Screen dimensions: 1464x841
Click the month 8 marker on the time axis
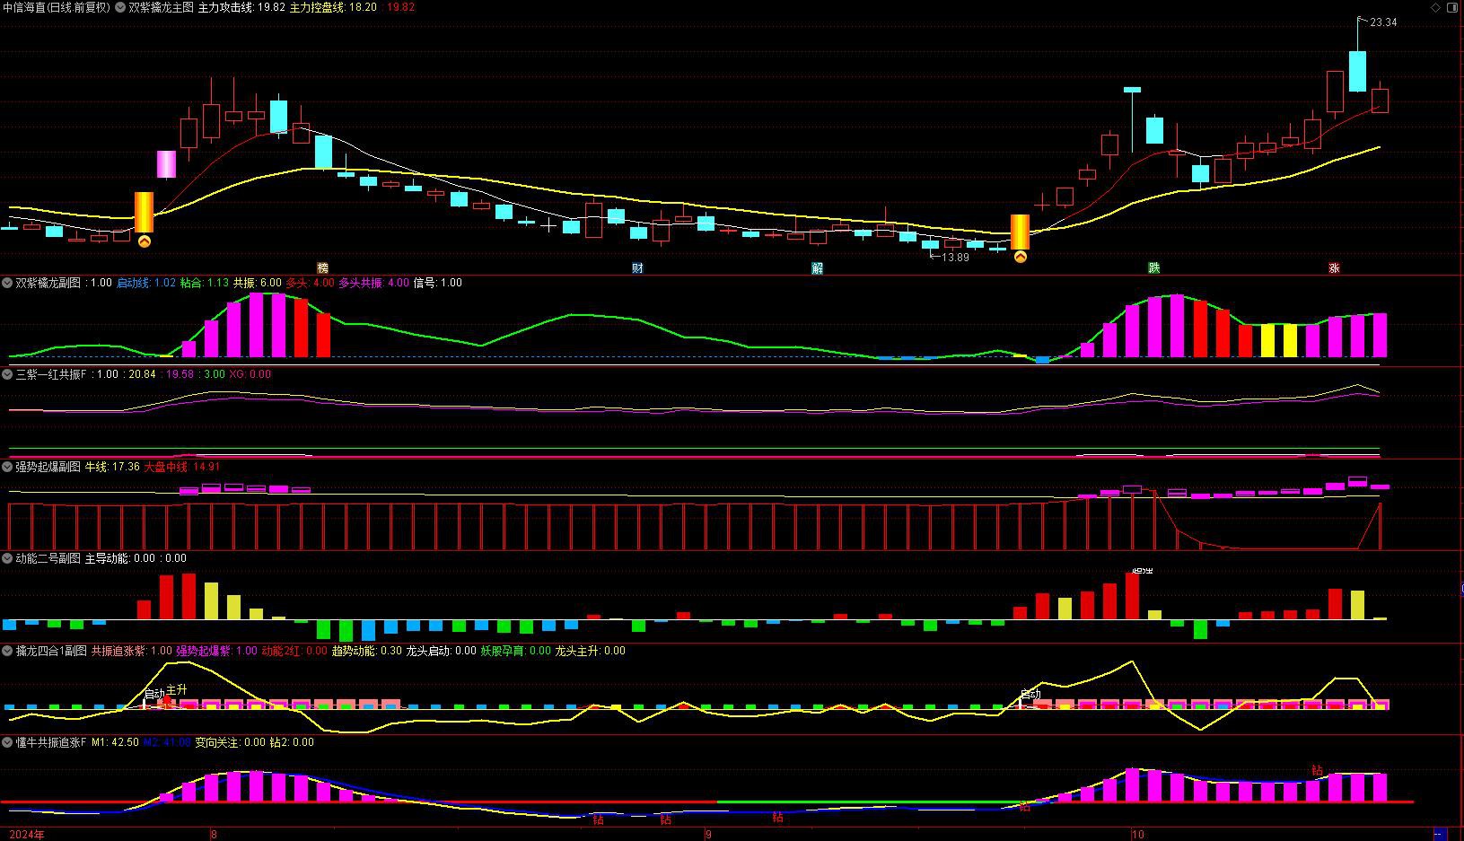point(214,834)
